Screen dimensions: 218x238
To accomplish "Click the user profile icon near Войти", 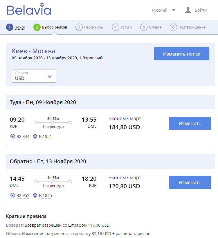I will (x=188, y=10).
